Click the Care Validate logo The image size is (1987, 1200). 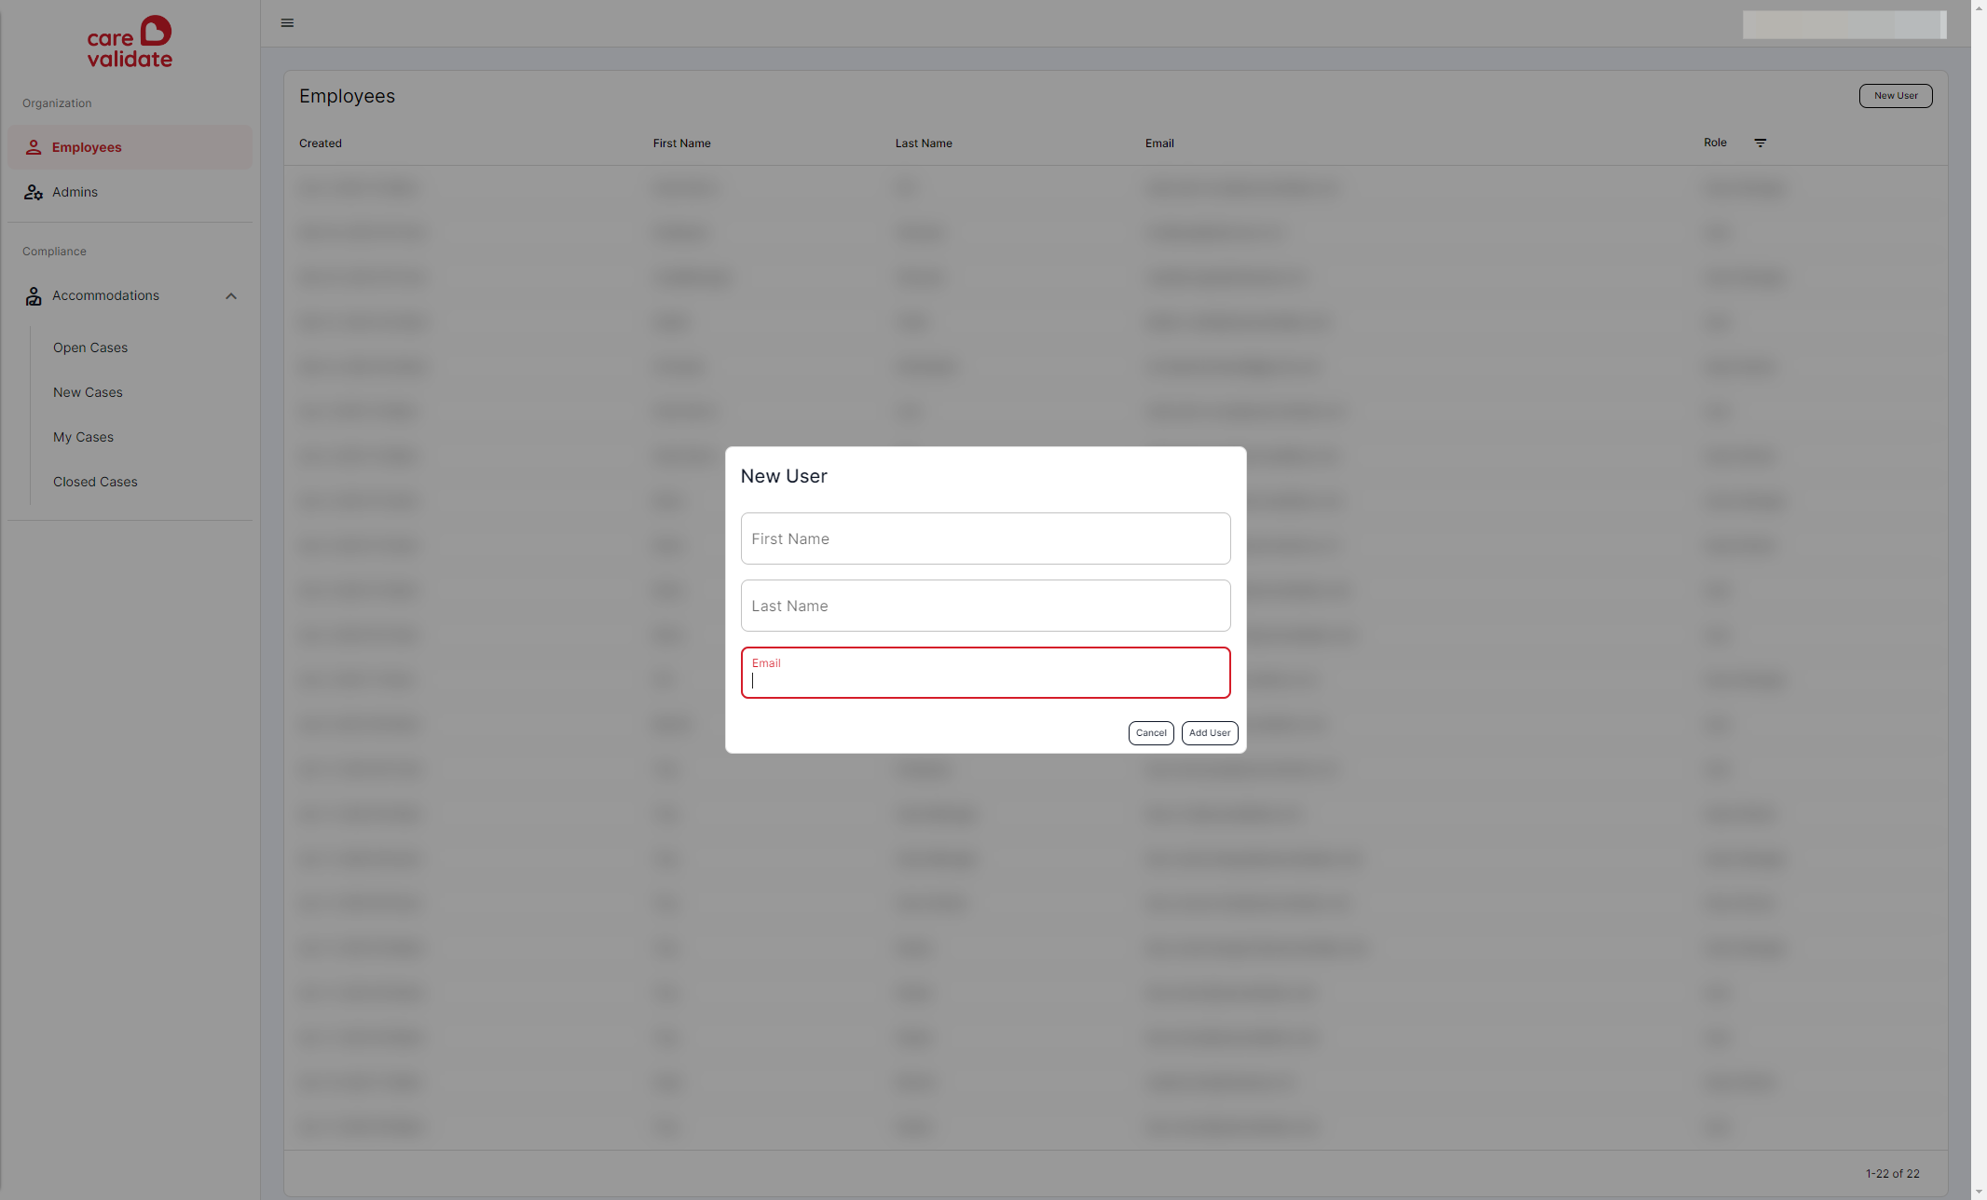click(x=130, y=42)
